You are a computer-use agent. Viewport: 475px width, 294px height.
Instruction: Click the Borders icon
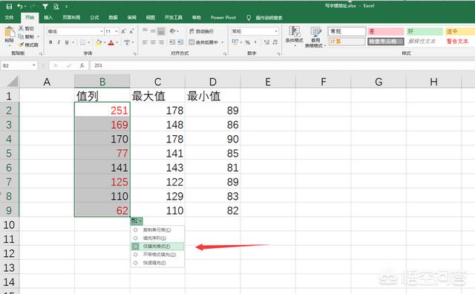click(x=82, y=42)
